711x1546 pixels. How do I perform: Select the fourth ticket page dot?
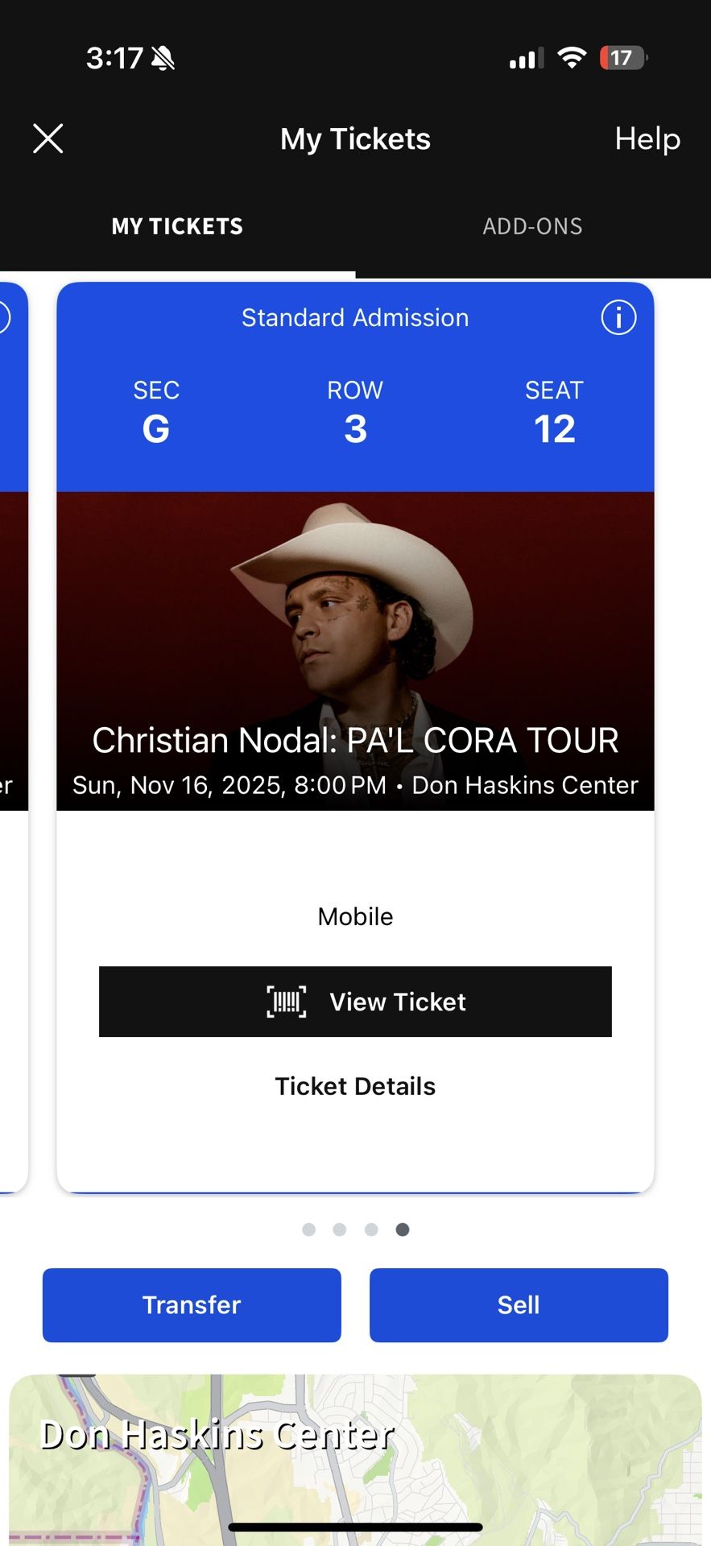tap(403, 1230)
